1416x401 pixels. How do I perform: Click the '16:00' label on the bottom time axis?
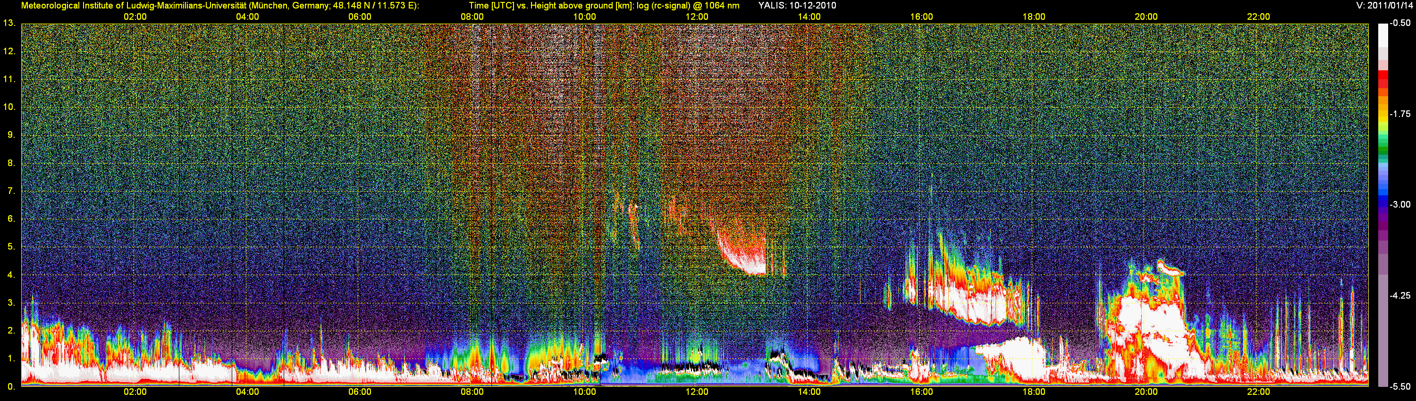[921, 392]
